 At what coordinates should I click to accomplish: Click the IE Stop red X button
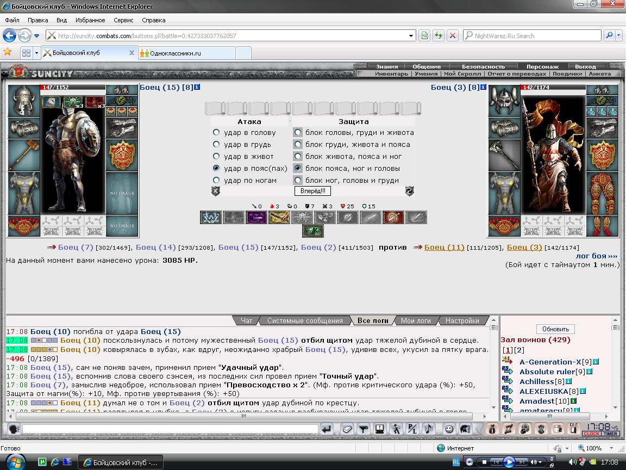[452, 35]
